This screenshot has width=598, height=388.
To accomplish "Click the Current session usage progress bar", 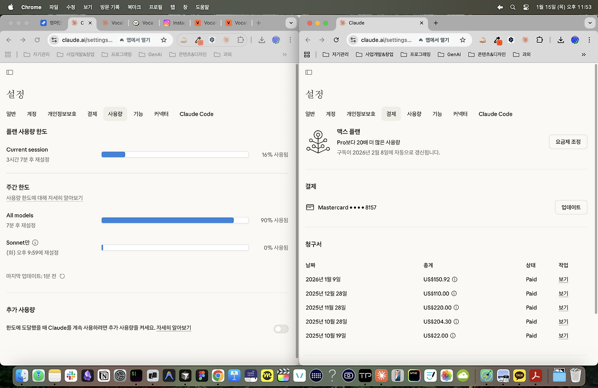I will point(175,155).
